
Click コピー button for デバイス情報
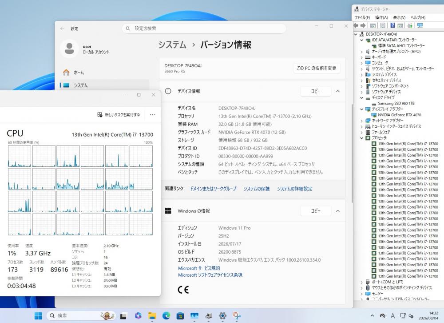(316, 91)
